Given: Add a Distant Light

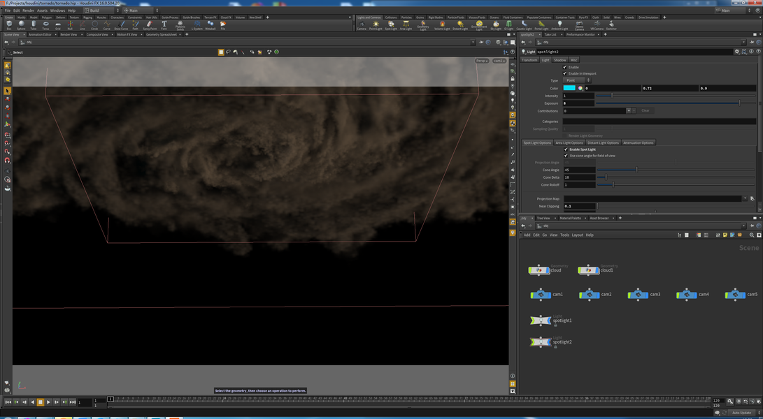Looking at the screenshot, I should [460, 24].
